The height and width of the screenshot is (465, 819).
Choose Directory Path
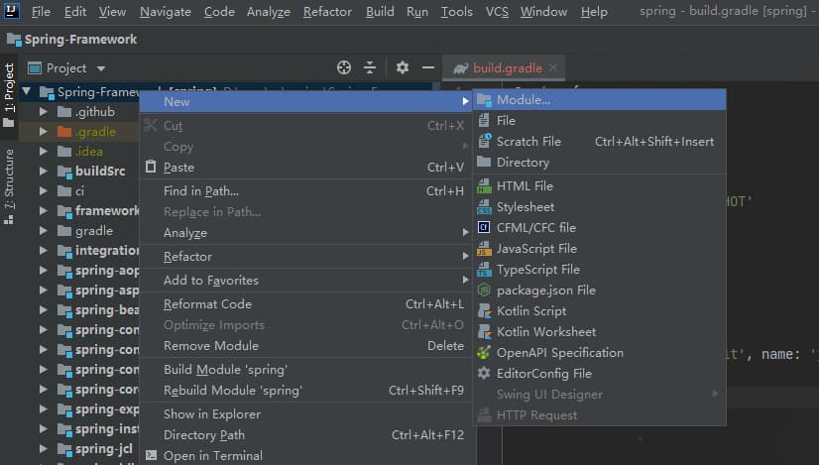(306, 435)
